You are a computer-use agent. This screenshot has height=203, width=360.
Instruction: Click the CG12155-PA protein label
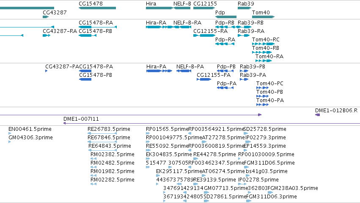coord(214,75)
